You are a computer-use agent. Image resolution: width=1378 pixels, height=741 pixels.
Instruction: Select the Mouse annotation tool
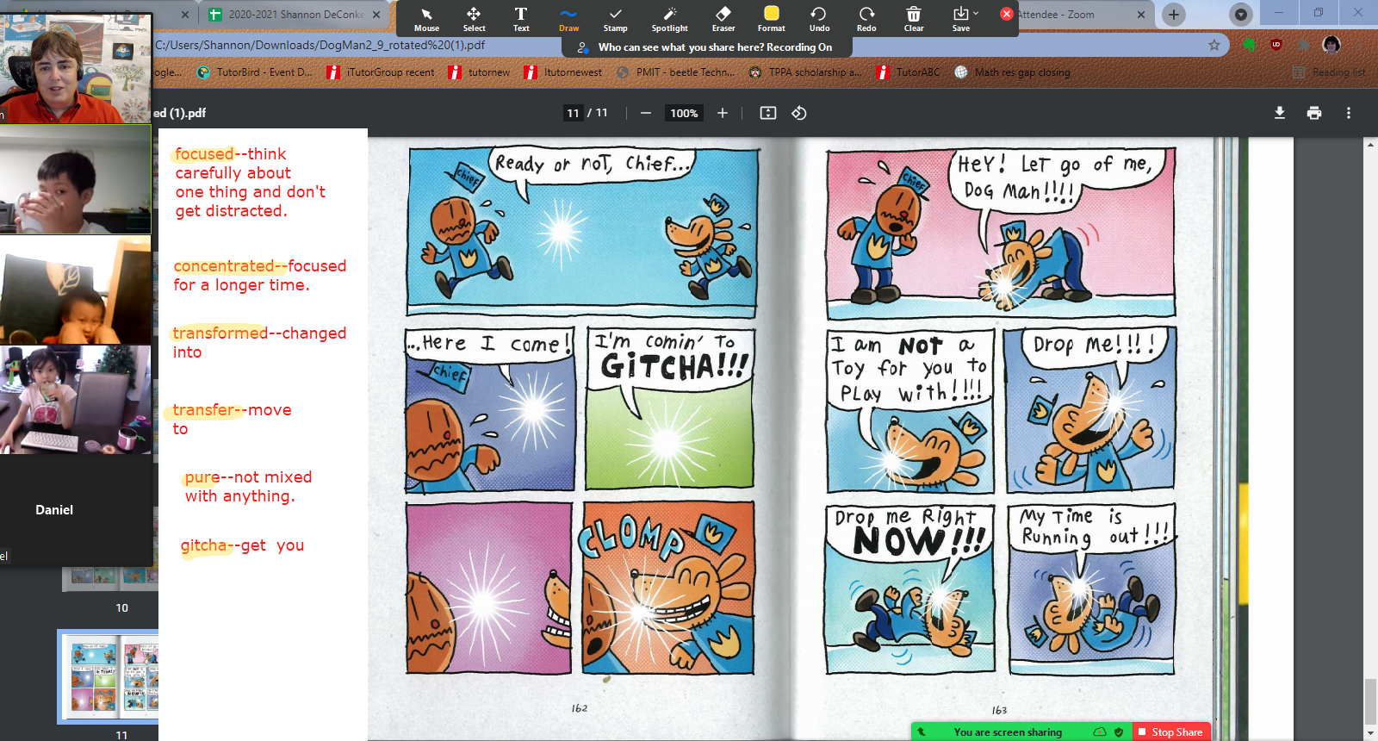(426, 19)
